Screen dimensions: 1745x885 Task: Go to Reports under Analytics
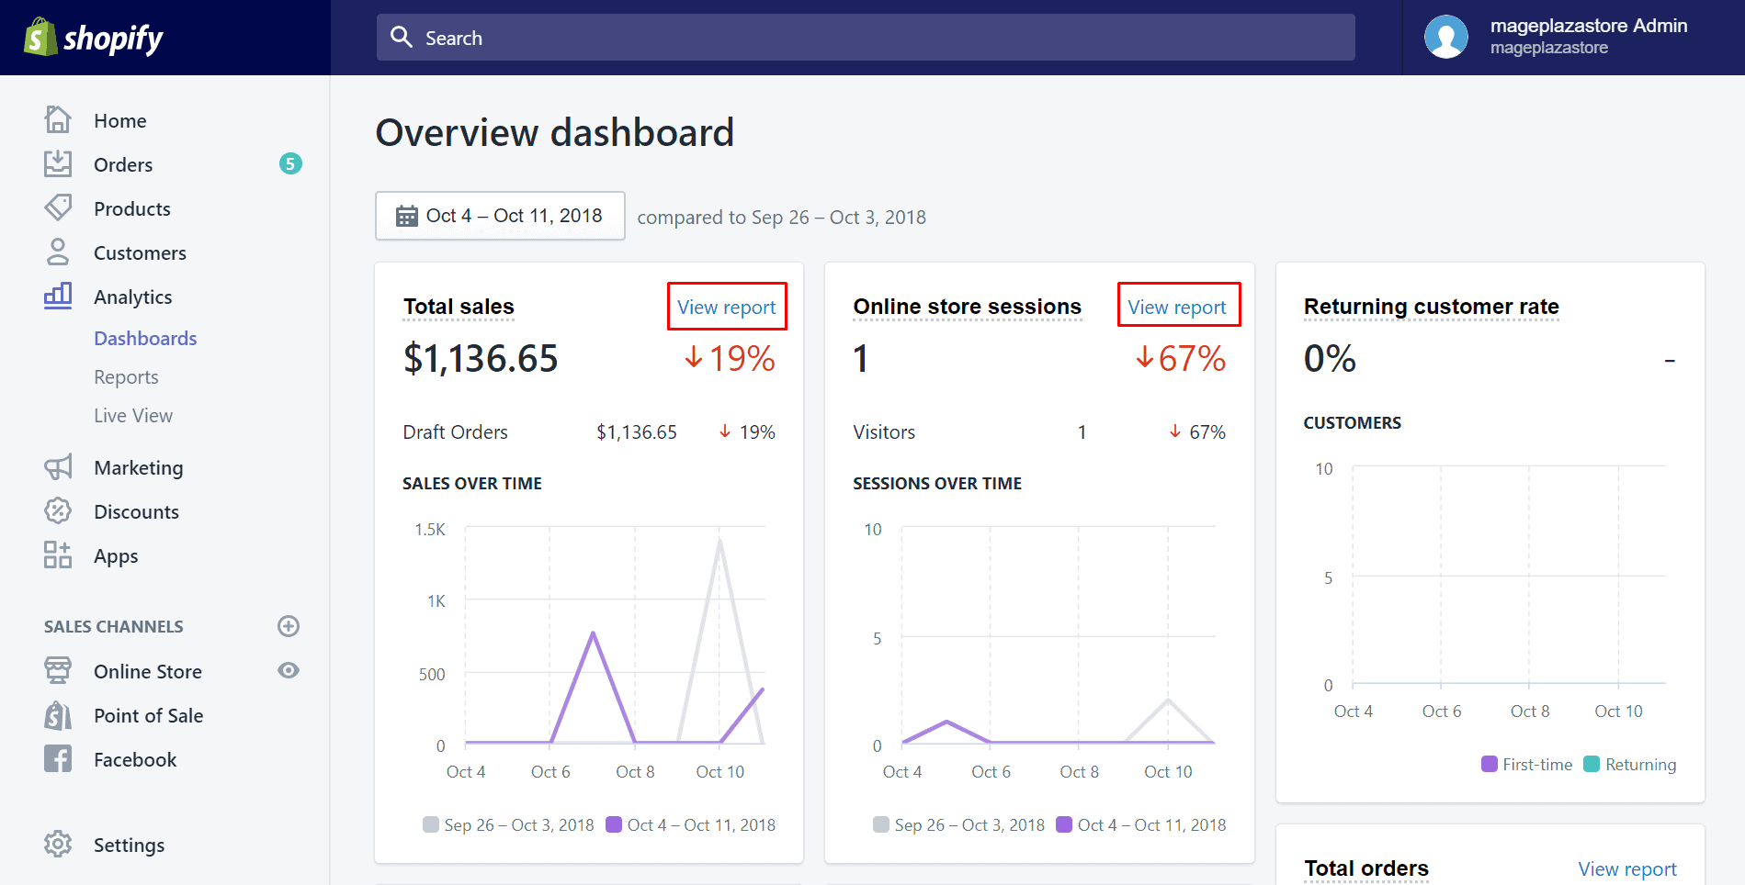pos(126,377)
